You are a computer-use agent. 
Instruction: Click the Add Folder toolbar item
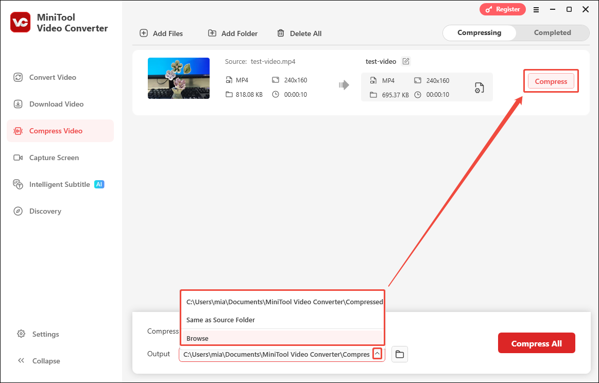(x=232, y=33)
